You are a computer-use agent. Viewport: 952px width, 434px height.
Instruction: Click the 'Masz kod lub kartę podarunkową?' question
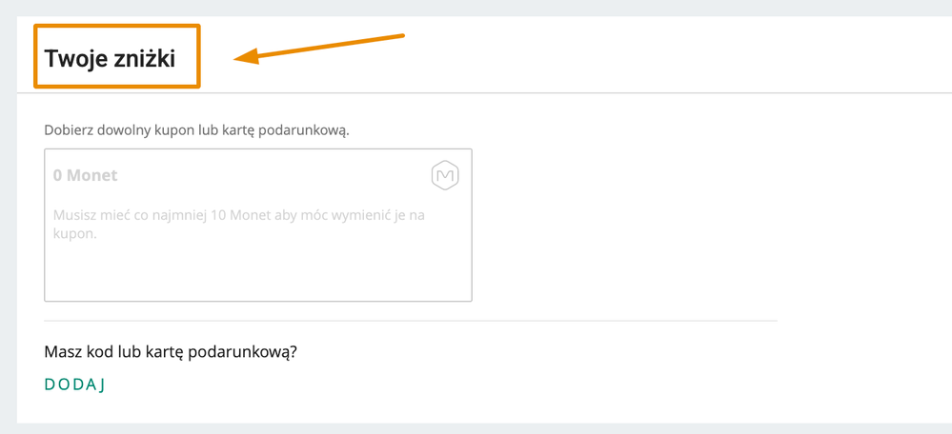tap(171, 352)
